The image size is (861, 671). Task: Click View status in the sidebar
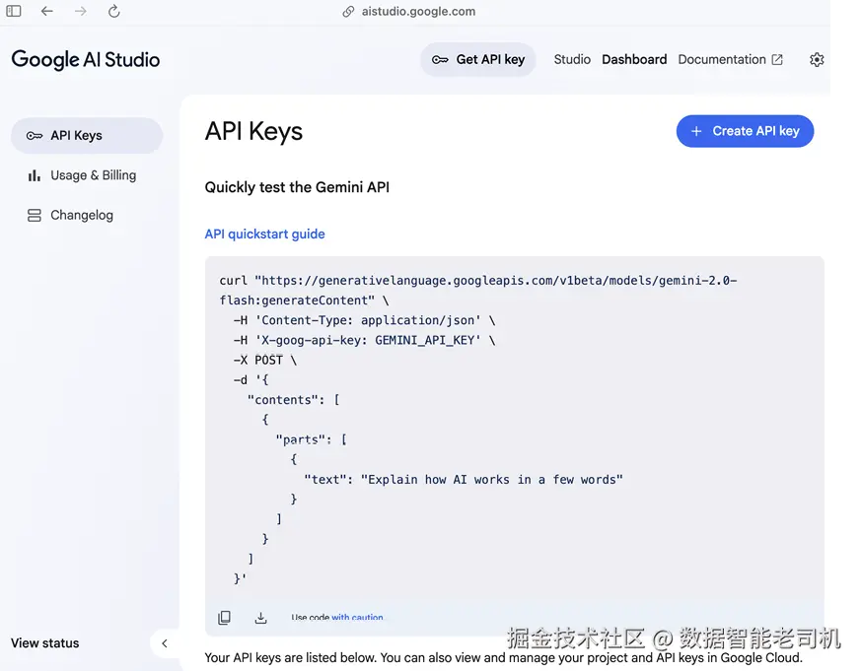[x=45, y=643]
